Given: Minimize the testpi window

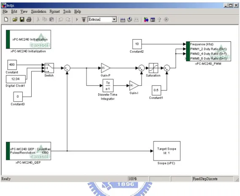Looking at the screenshot, I should pos(226,5).
